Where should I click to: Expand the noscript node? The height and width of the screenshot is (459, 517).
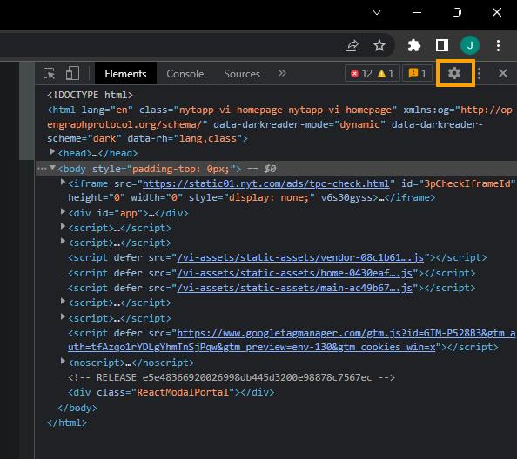click(63, 362)
